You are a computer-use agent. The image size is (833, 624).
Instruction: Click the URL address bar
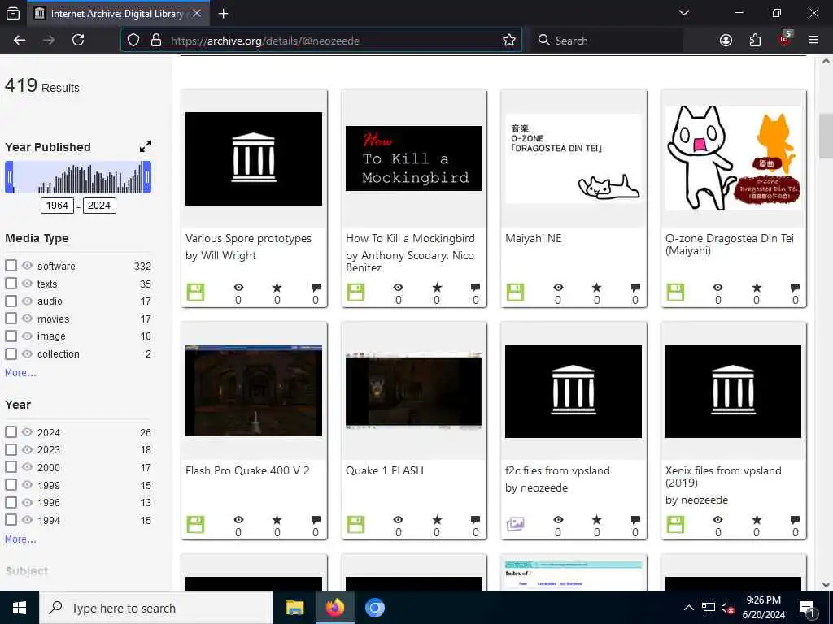click(321, 41)
